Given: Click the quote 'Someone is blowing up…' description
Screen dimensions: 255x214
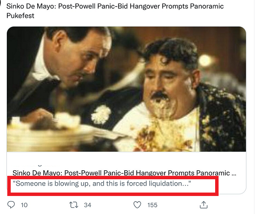Looking at the screenshot, I should pyautogui.click(x=102, y=184).
